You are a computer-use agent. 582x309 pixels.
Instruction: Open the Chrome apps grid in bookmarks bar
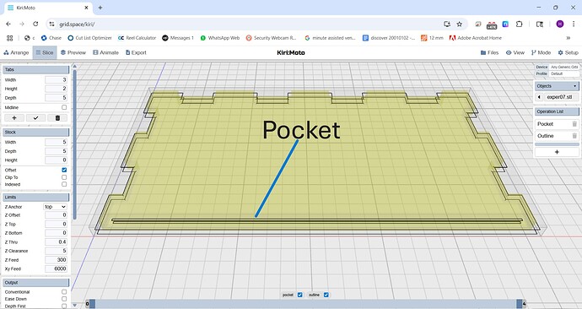[10, 38]
